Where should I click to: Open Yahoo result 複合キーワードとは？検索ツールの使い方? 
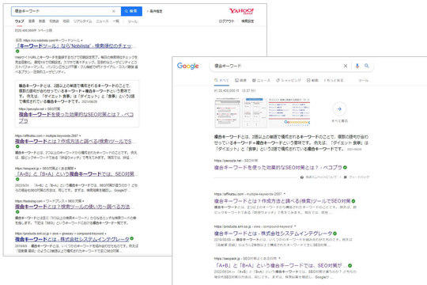(73, 207)
